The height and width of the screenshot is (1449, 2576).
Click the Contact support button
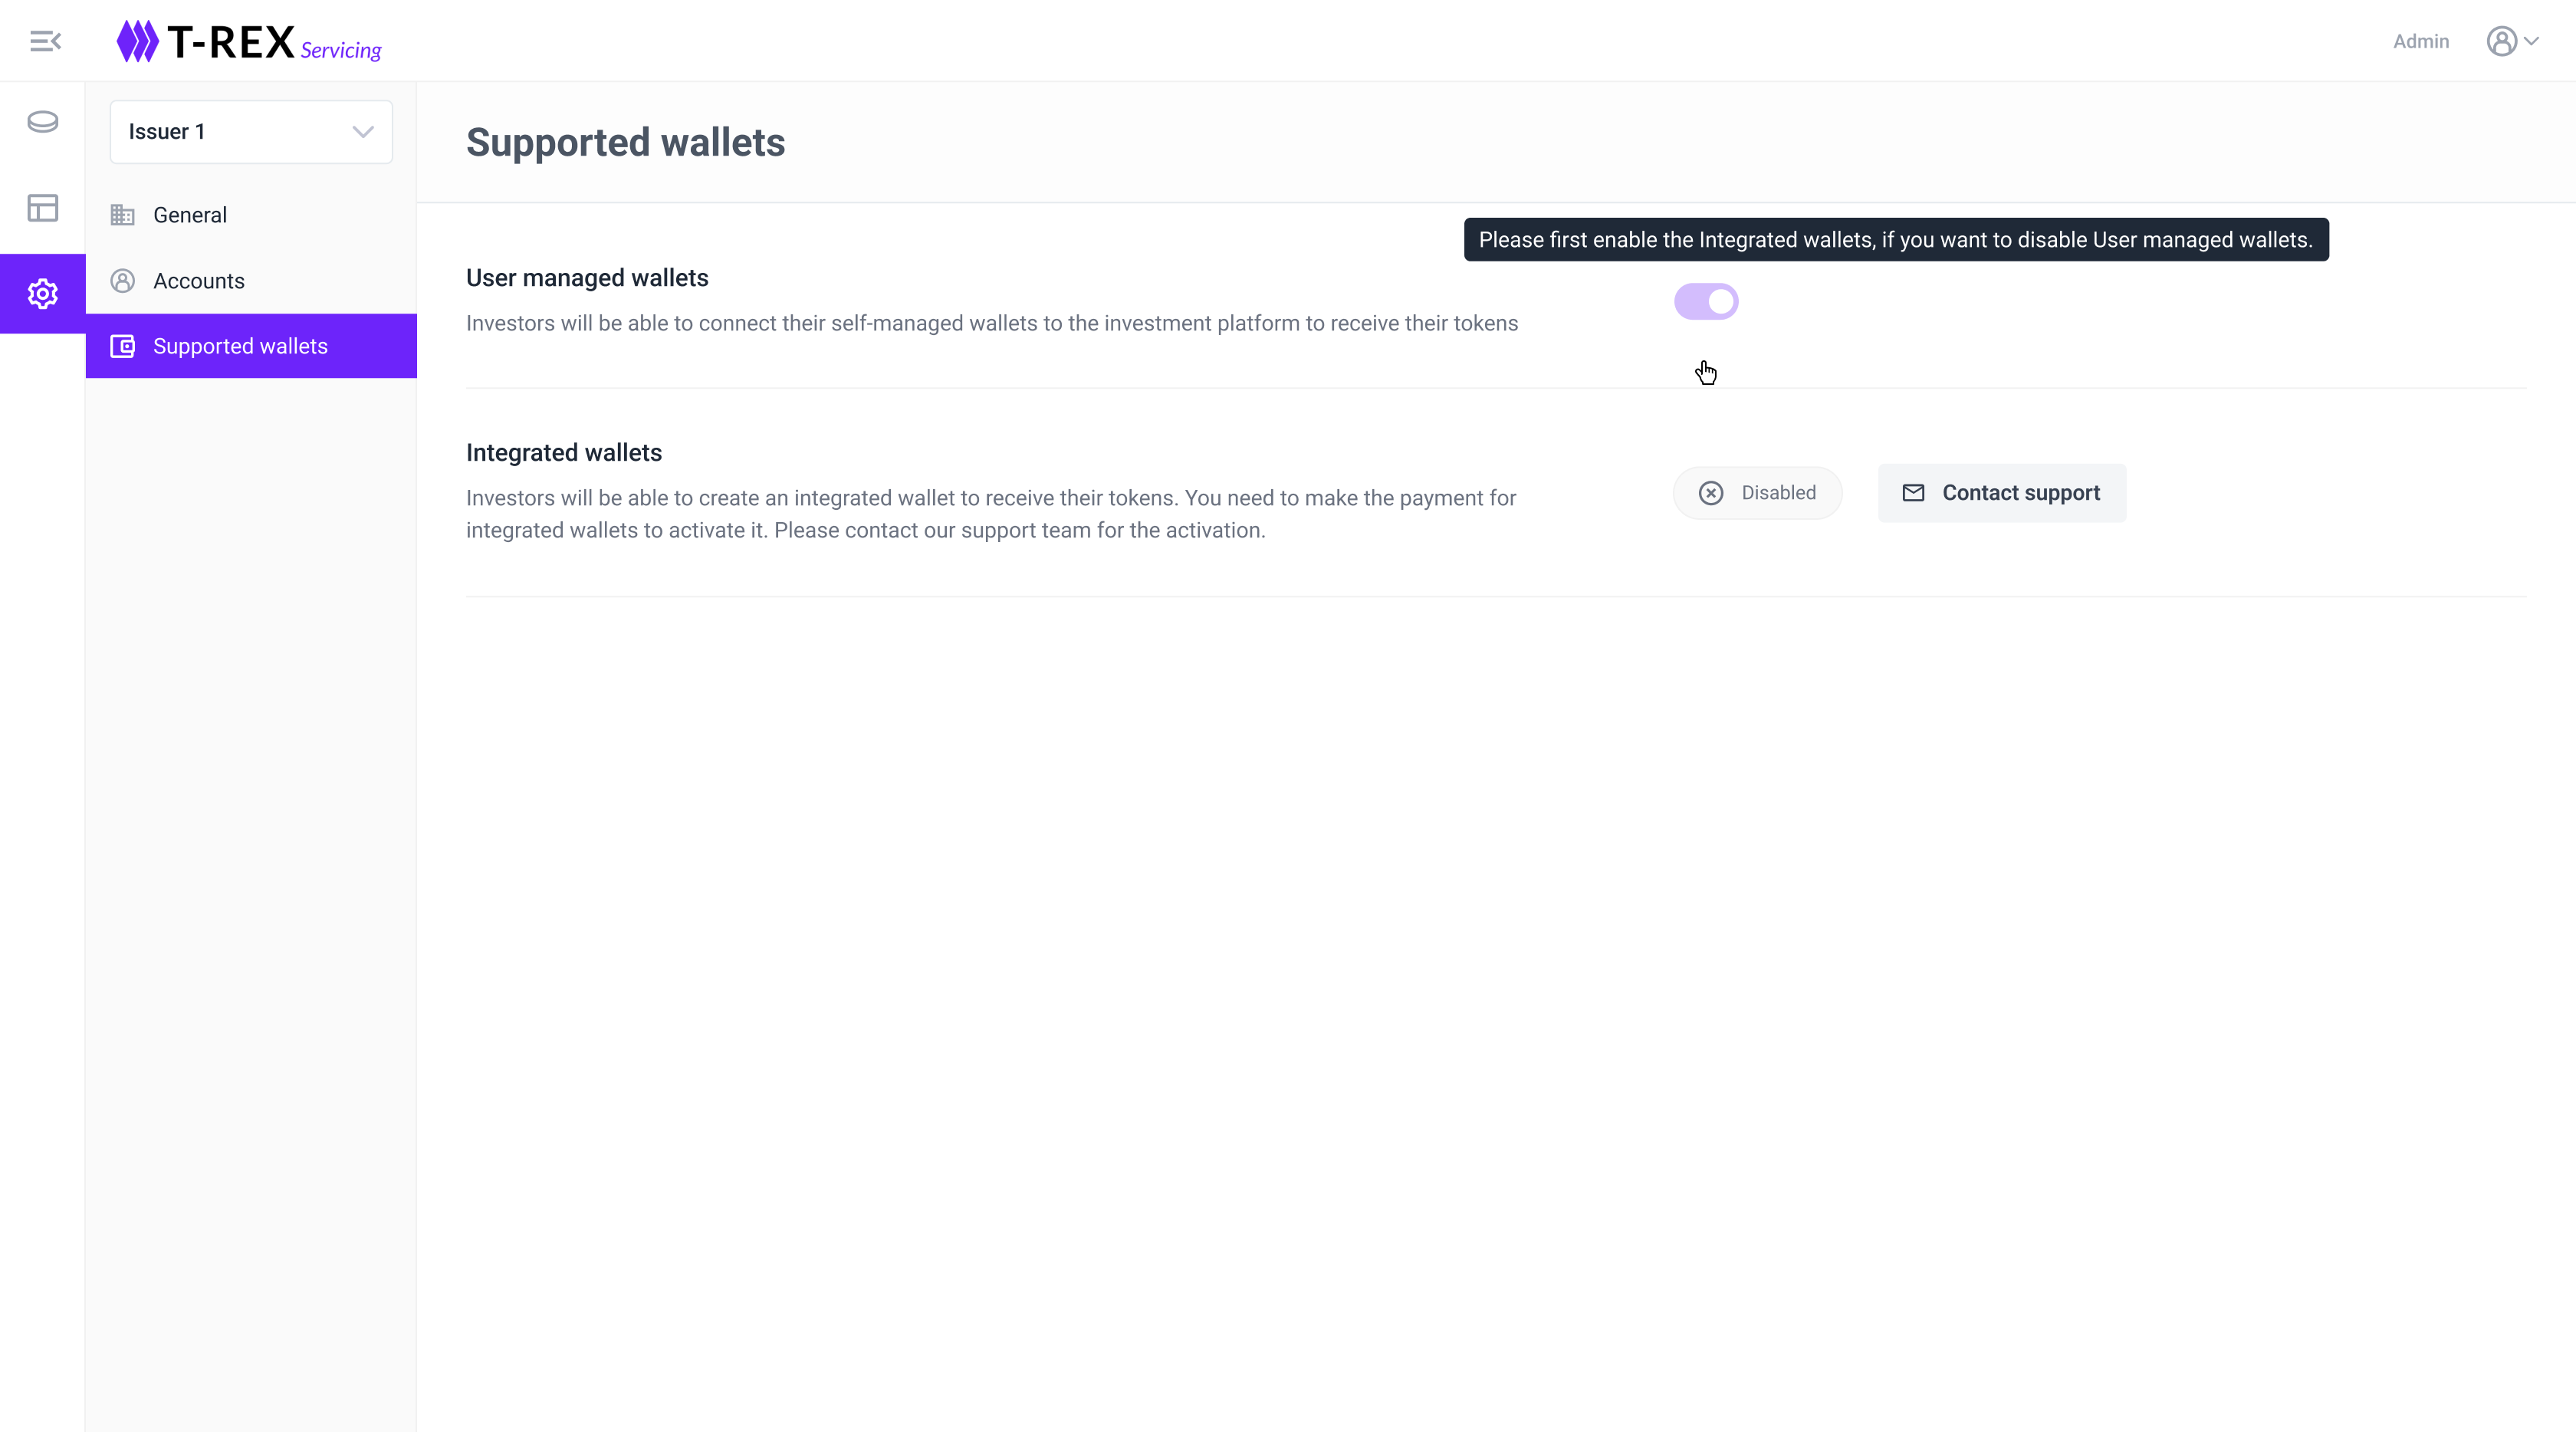tap(2001, 493)
